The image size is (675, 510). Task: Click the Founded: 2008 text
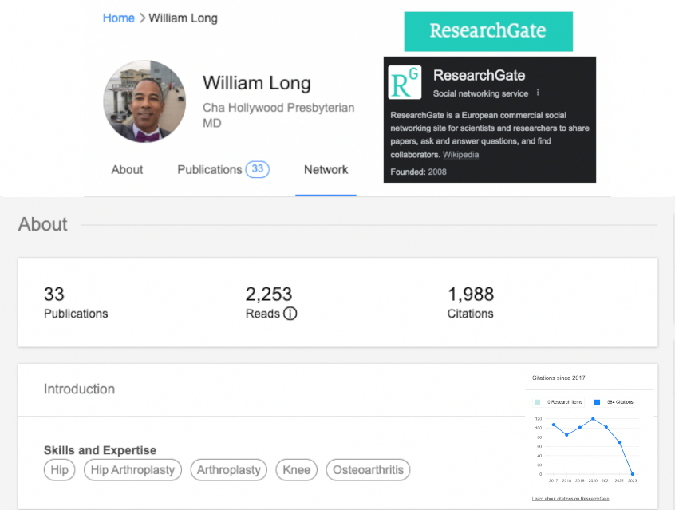(x=418, y=172)
